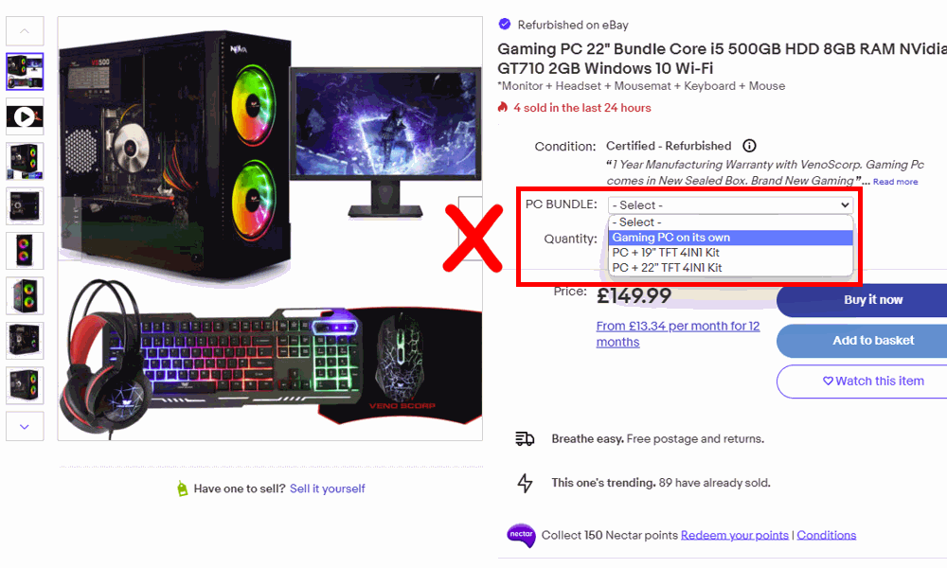Click the condition info icon
The width and height of the screenshot is (947, 568).
(x=749, y=146)
